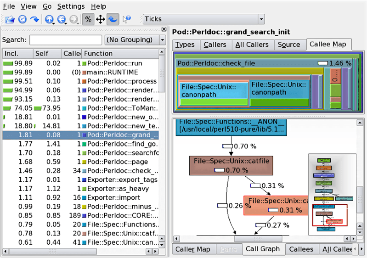Click into the Search text field
Viewport: 367px width, 258px height.
point(66,40)
